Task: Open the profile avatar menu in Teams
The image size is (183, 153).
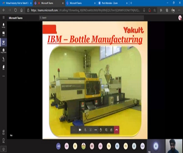Action: [x=180, y=18]
